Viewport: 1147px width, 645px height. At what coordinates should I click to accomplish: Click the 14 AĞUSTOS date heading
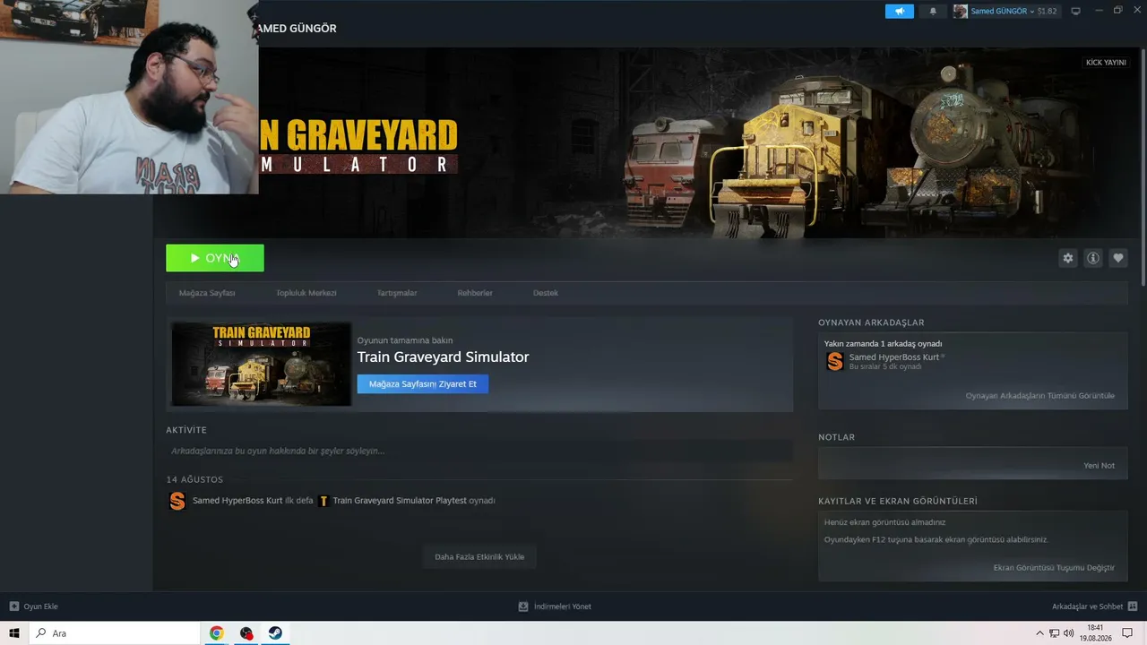194,480
